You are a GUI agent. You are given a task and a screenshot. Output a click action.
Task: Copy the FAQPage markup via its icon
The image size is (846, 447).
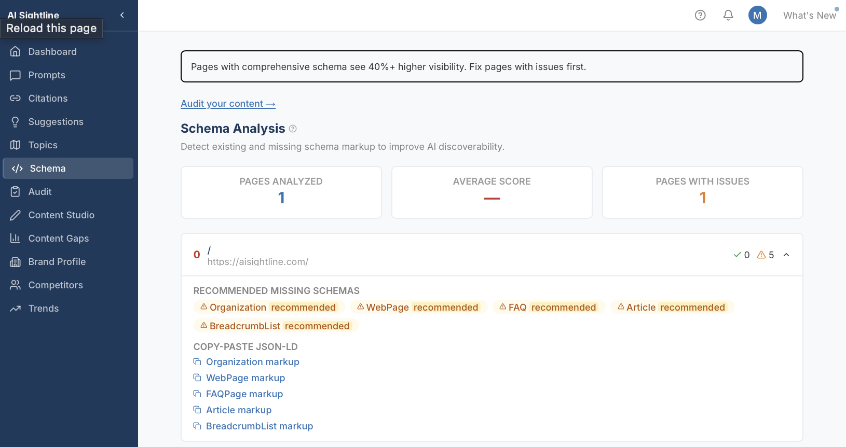pos(197,394)
